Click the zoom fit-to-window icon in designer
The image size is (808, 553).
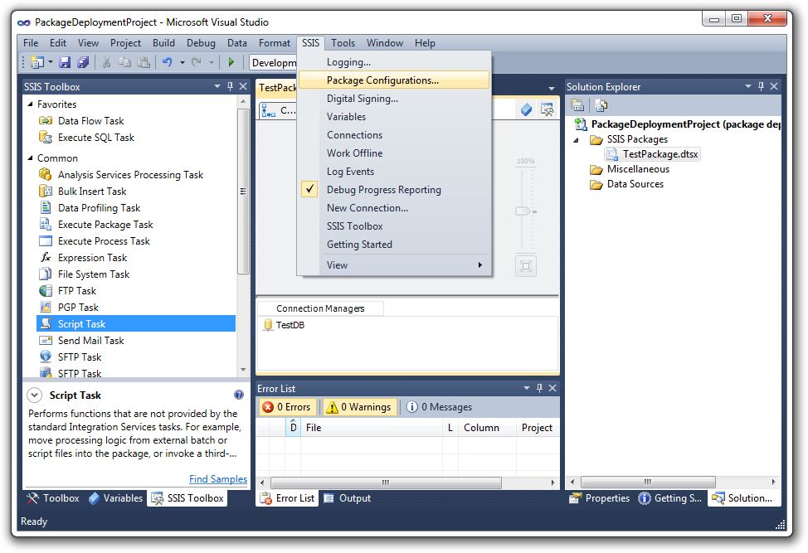pos(526,265)
